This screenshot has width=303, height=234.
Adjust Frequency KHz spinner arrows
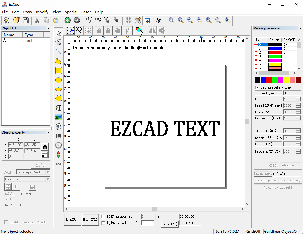298,118
